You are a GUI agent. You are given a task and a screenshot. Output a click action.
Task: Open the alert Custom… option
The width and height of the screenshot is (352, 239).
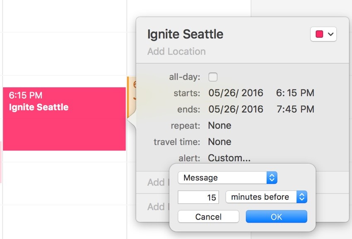229,158
